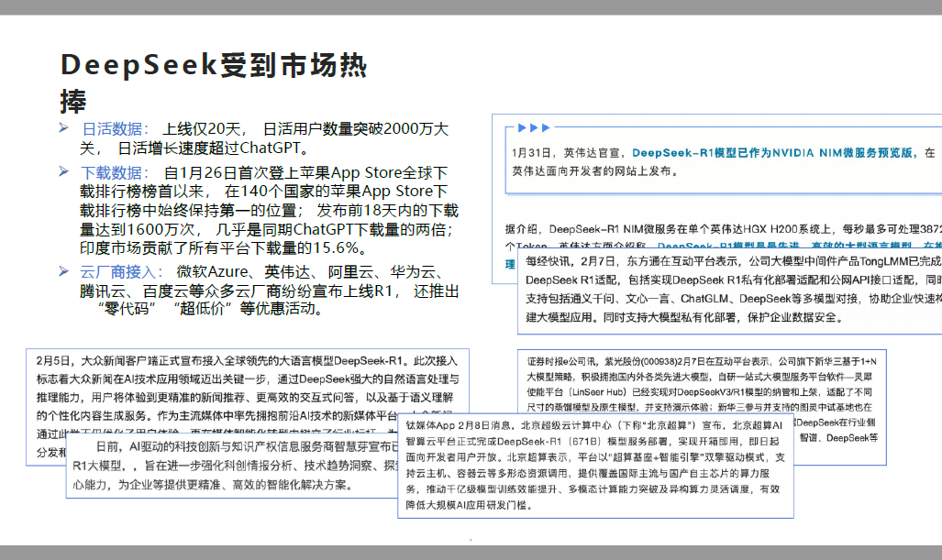This screenshot has height=560, width=942.
Task: Click the product name "TongLMM"
Action: 885,261
